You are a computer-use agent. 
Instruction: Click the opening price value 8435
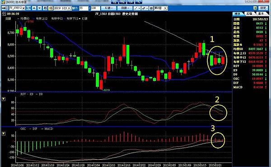click(x=259, y=23)
